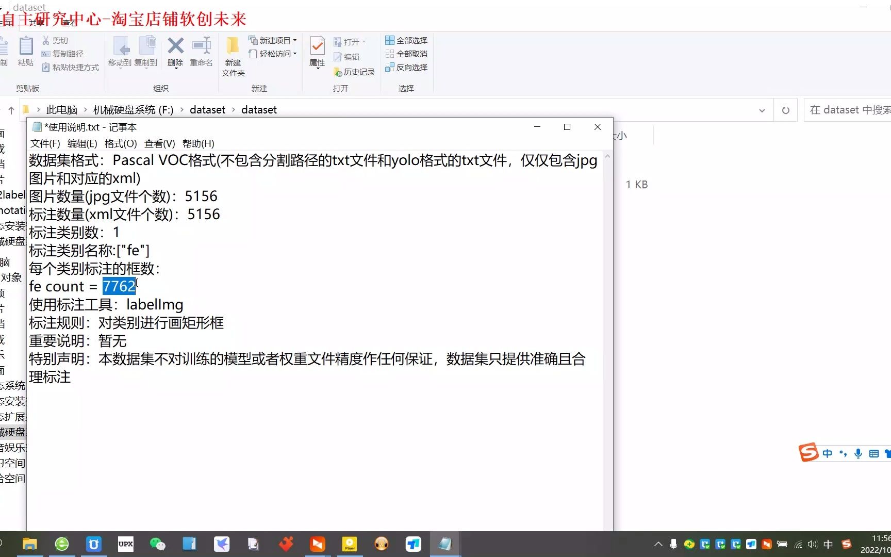Close the Notepad window
Viewport: 891px width, 557px height.
598,127
